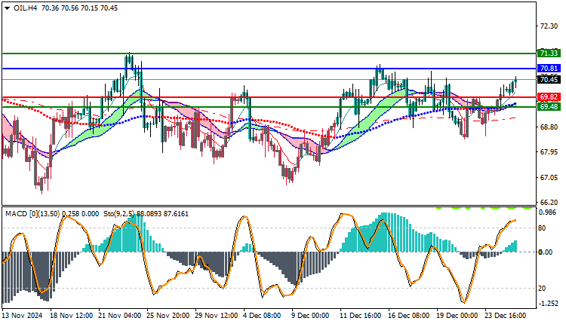Image resolution: width=566 pixels, height=324 pixels.
Task: Click the 19 Dec 00:00 time label
Action: [457, 316]
